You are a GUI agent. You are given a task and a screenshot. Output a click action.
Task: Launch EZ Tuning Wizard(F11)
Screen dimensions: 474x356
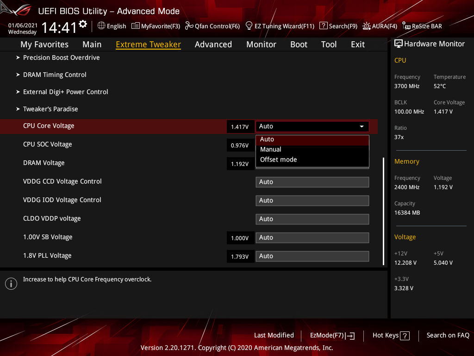click(x=280, y=26)
